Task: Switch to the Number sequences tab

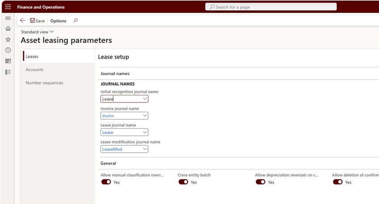Action: [44, 83]
